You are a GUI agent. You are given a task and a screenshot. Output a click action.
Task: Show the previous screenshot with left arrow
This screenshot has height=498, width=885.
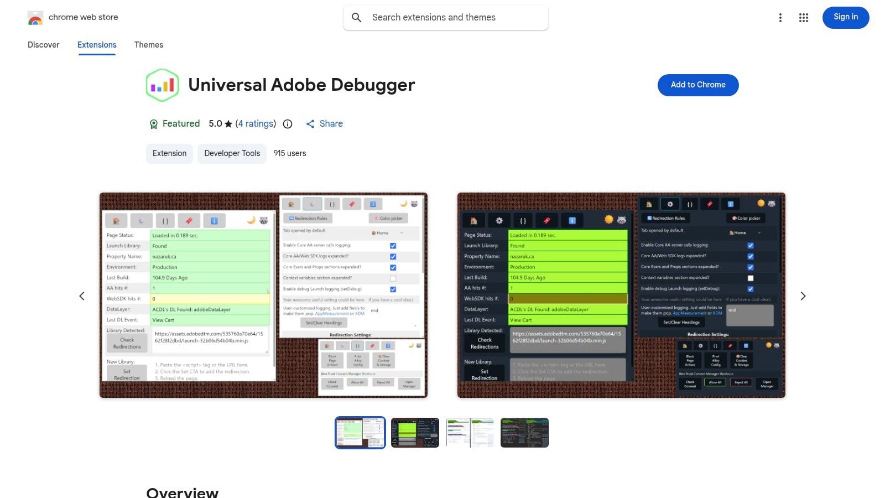coord(82,296)
